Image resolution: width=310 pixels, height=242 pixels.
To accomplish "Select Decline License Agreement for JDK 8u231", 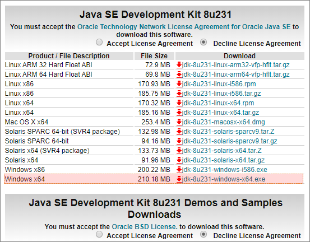I will (203, 42).
